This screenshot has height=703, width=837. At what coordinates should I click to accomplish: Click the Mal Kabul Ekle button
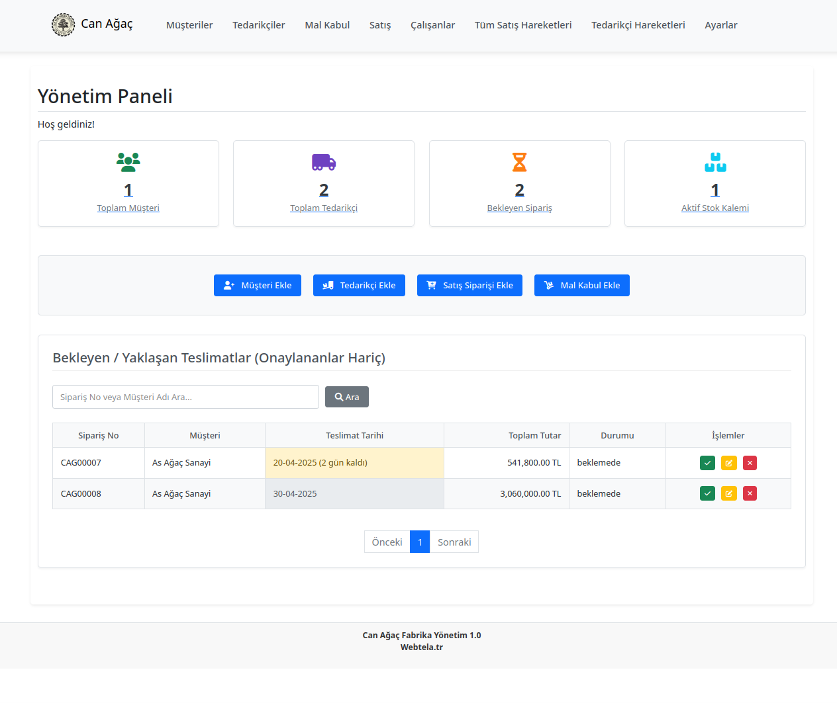[582, 286]
